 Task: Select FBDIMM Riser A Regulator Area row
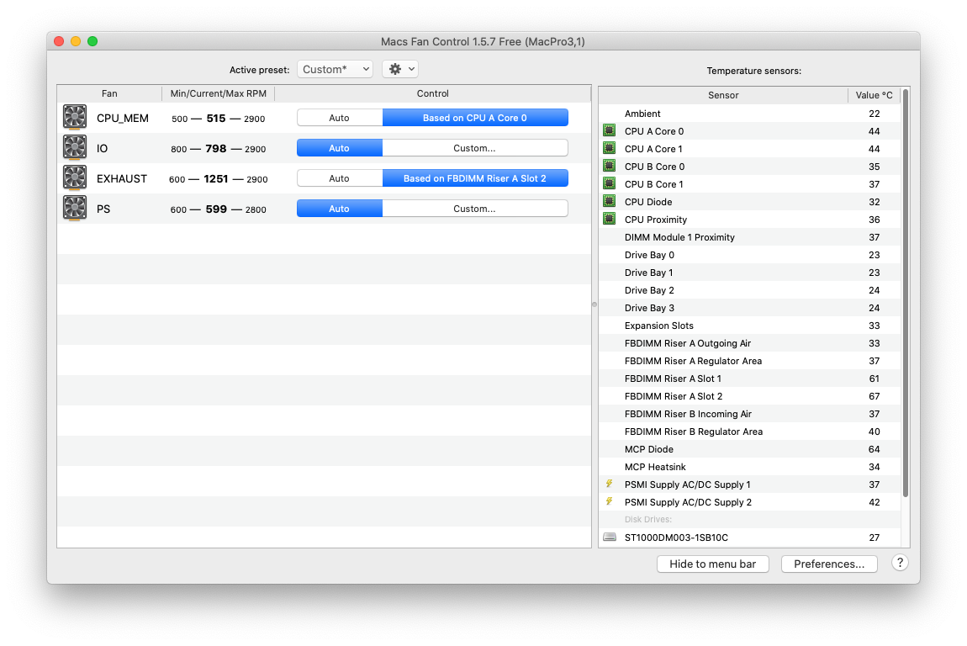coord(749,361)
